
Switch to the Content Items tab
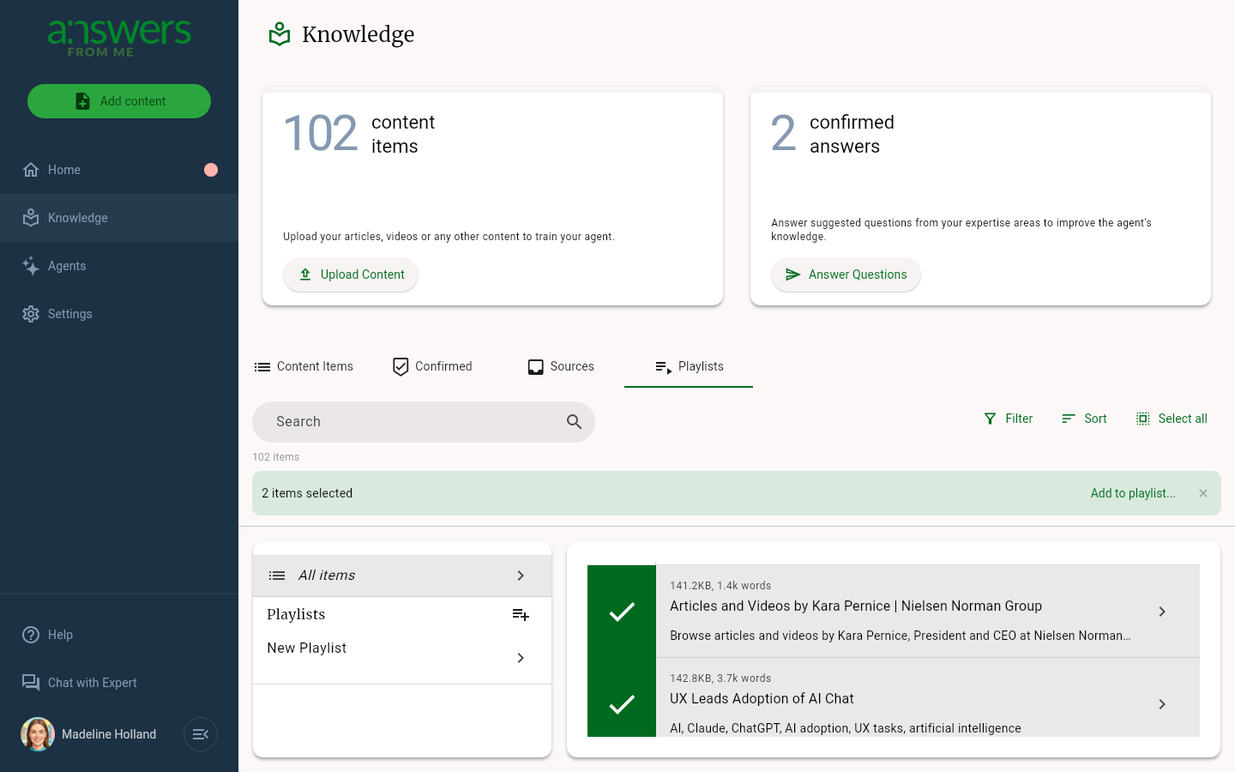(x=304, y=366)
